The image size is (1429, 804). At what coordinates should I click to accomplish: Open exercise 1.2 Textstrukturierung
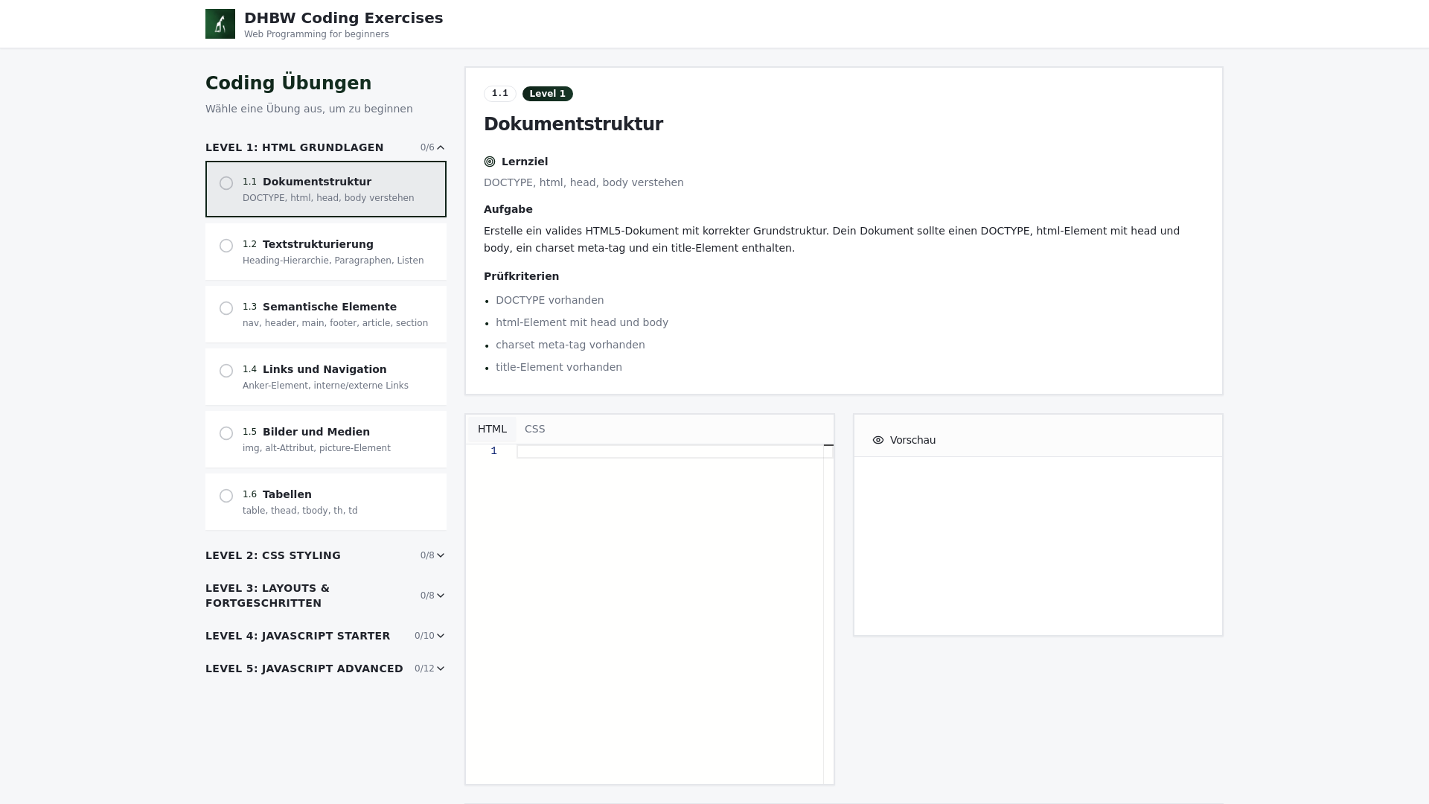tap(326, 252)
